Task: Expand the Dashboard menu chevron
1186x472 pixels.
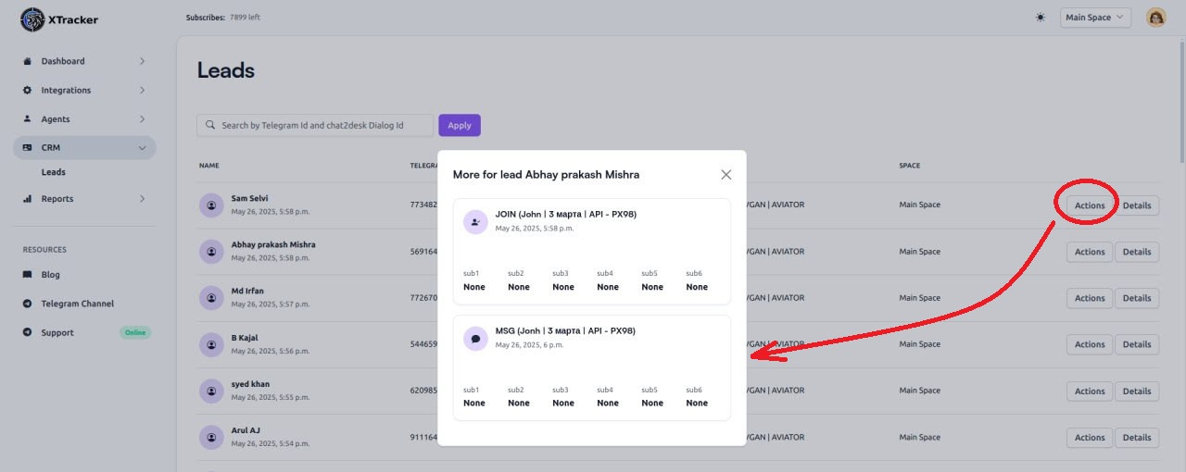Action: tap(142, 61)
